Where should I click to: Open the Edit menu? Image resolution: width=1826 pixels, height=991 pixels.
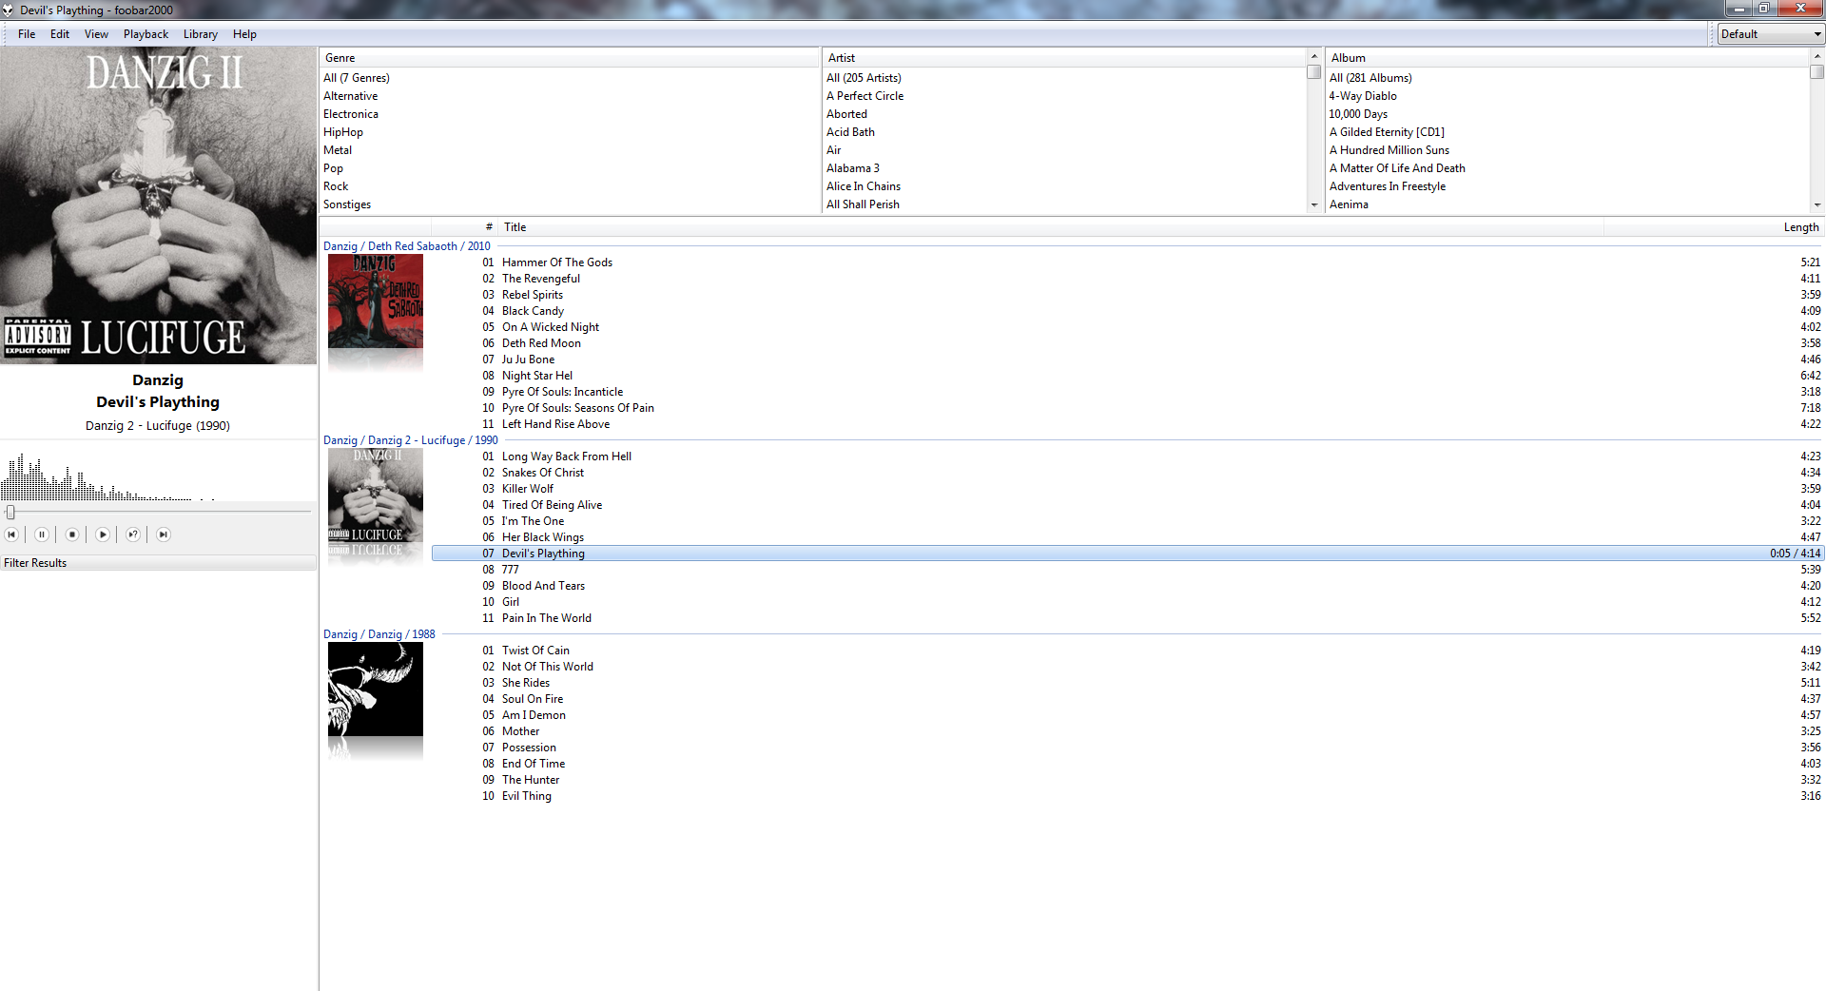click(60, 34)
